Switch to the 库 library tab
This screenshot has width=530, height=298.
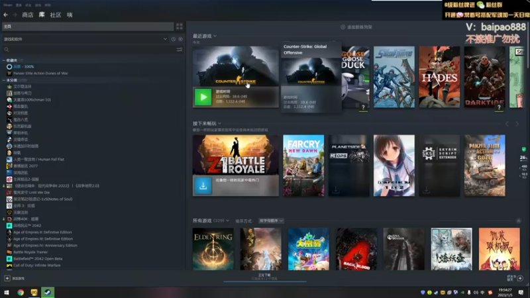click(x=42, y=15)
